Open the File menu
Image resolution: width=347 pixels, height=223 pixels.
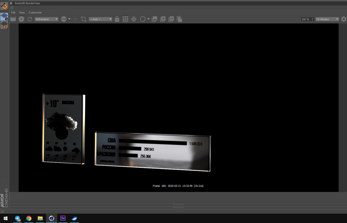[x=13, y=12]
